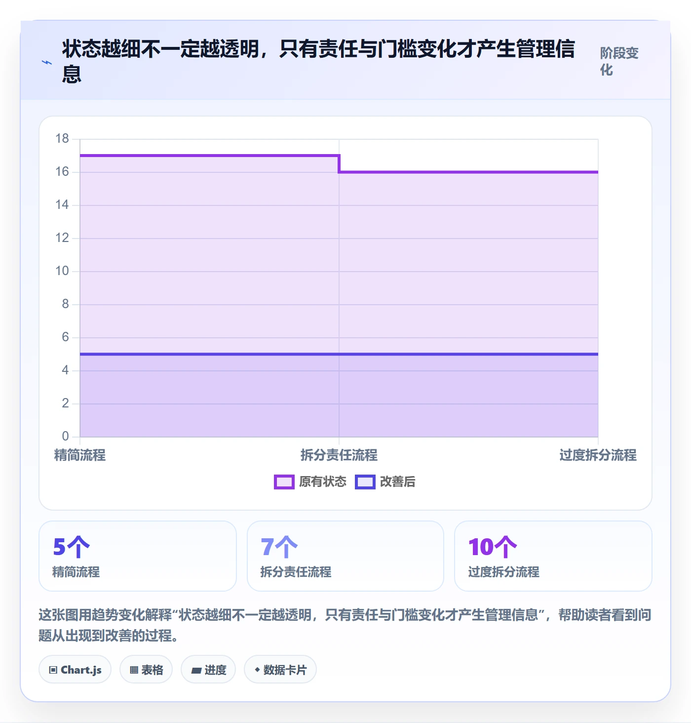Select the 数据卡片 tag chip
The image size is (691, 723).
pyautogui.click(x=280, y=670)
